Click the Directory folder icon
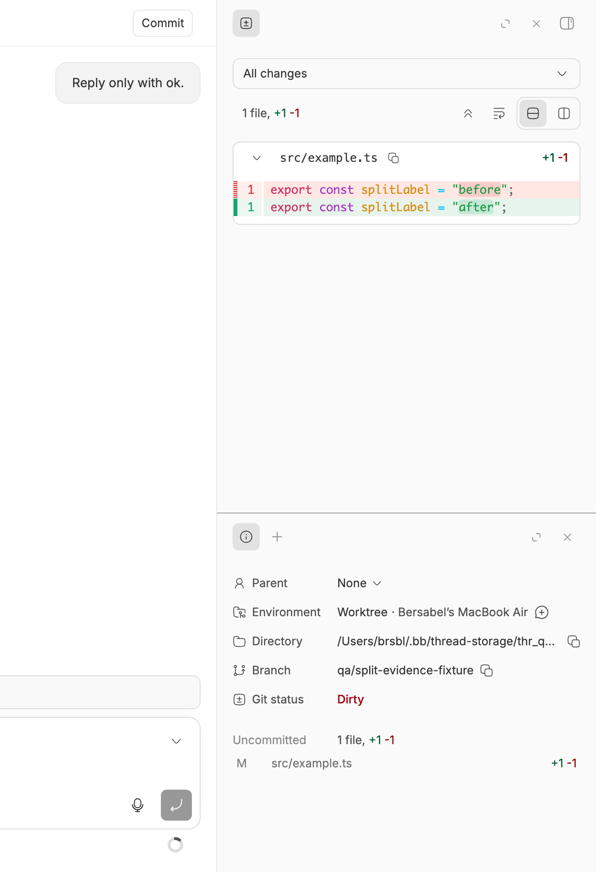Viewport: 596px width, 872px height. [x=239, y=641]
